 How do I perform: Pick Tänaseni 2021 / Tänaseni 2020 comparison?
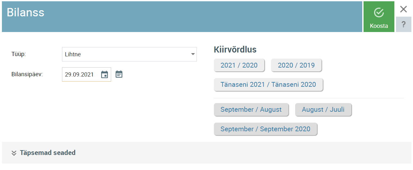coord(268,85)
